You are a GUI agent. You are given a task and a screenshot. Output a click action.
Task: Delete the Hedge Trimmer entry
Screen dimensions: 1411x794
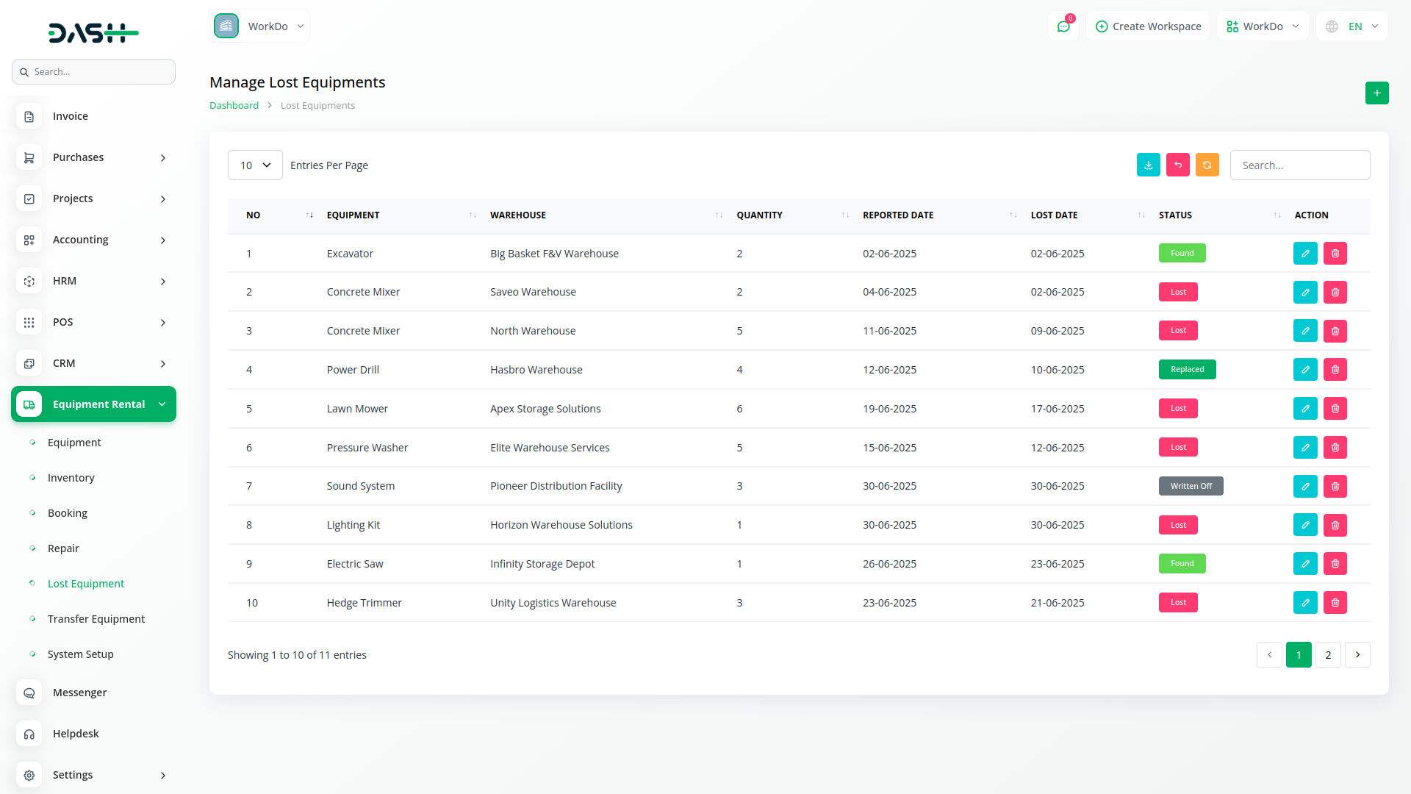[1335, 603]
